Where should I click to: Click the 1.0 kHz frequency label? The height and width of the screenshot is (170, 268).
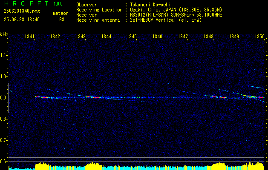[x=3, y=76]
